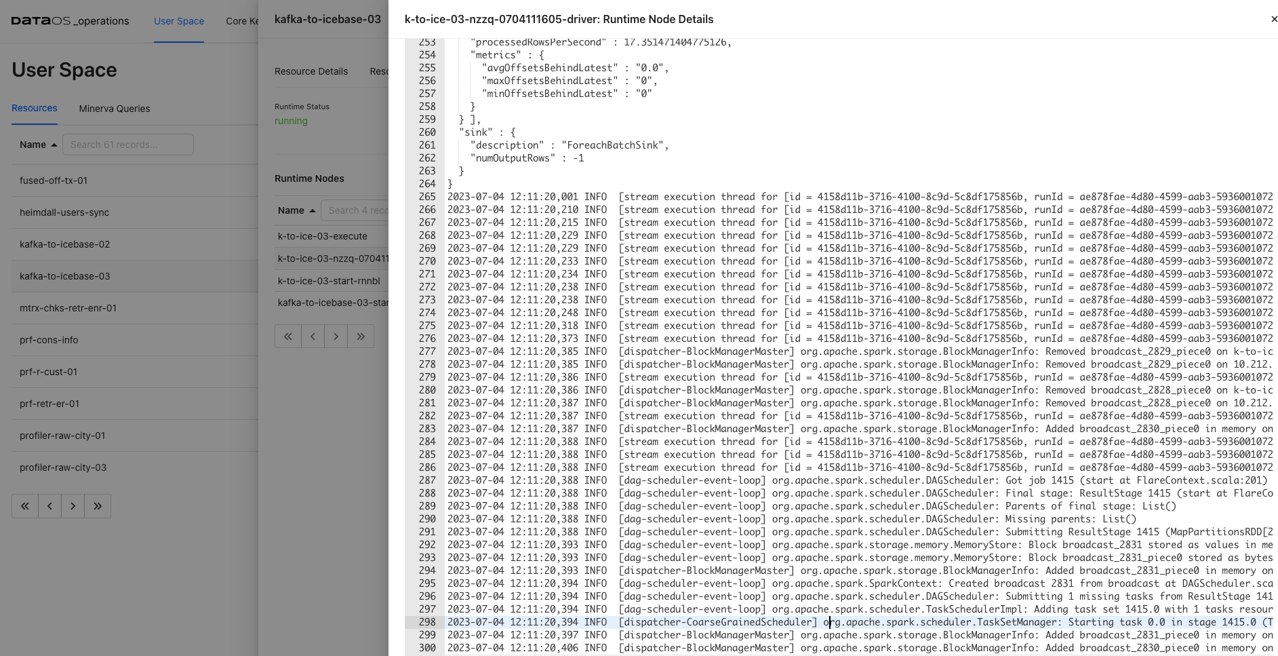Viewport: 1278px width, 656px height.
Task: Select kafka-to-icebase-02 resource row
Action: pos(135,244)
